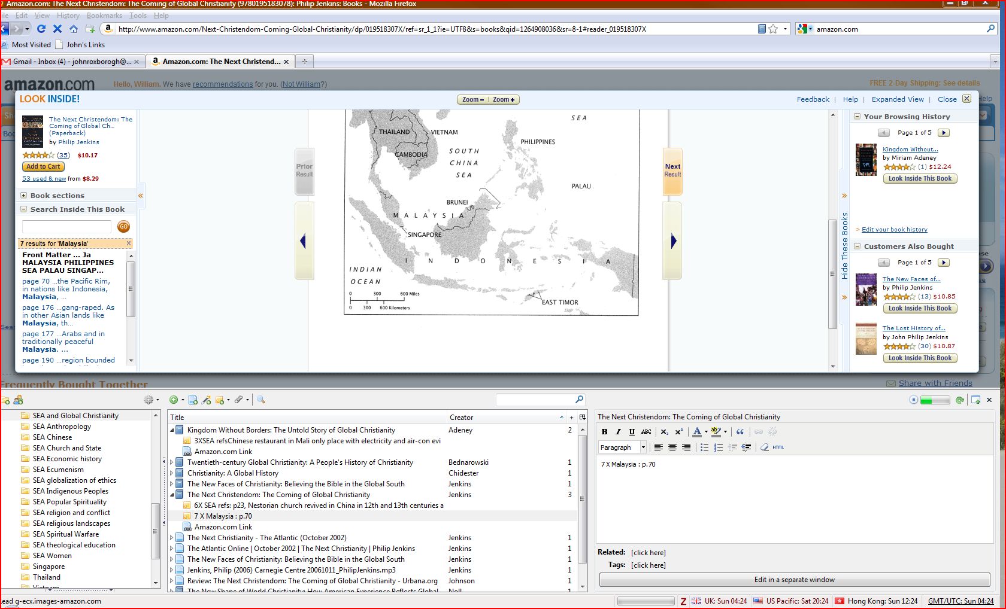Click the Zotero attachment paperclip icon
The height and width of the screenshot is (609, 1006).
(238, 400)
